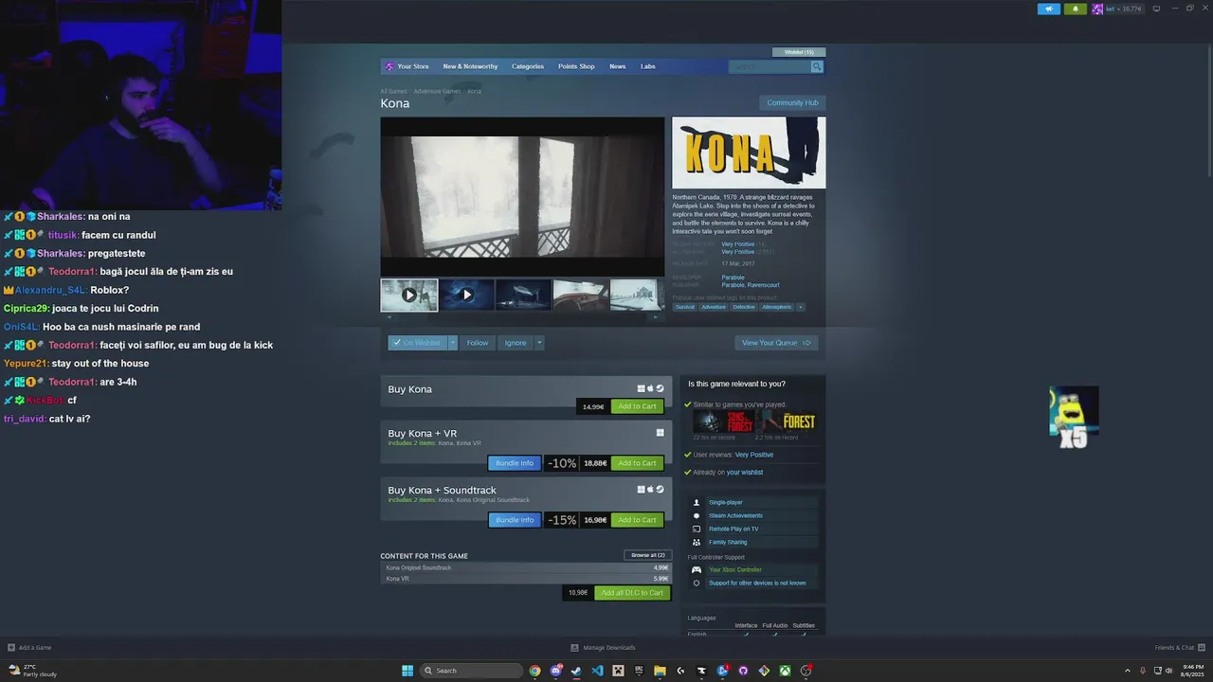Image resolution: width=1213 pixels, height=682 pixels.
Task: Open Parabole developer link
Action: tap(733, 278)
